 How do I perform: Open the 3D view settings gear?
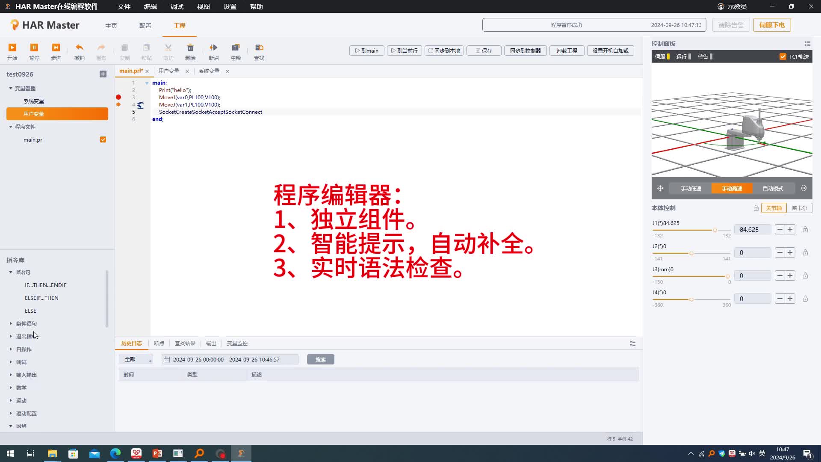pos(804,188)
